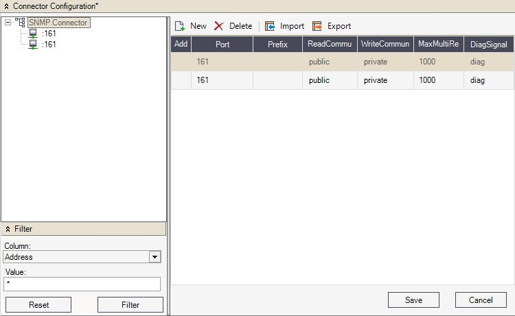The width and height of the screenshot is (515, 316).
Task: Open the Column dropdown showing Address
Action: click(x=155, y=257)
